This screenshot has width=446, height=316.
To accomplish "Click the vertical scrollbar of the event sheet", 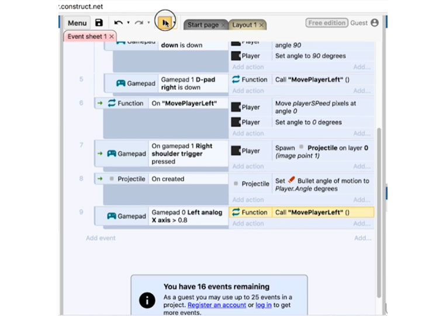I will 379,213.
